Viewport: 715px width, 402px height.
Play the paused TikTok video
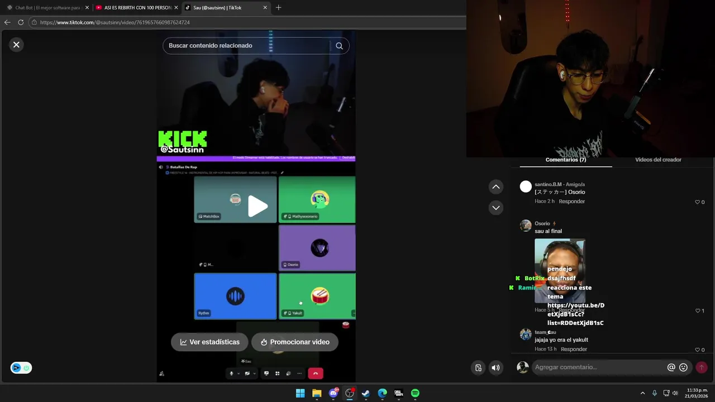point(258,206)
